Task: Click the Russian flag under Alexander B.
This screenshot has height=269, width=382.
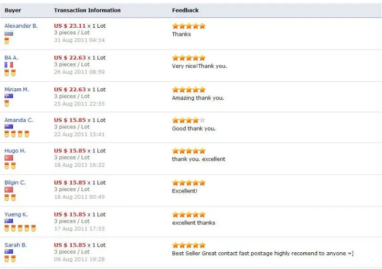Action: pos(9,33)
